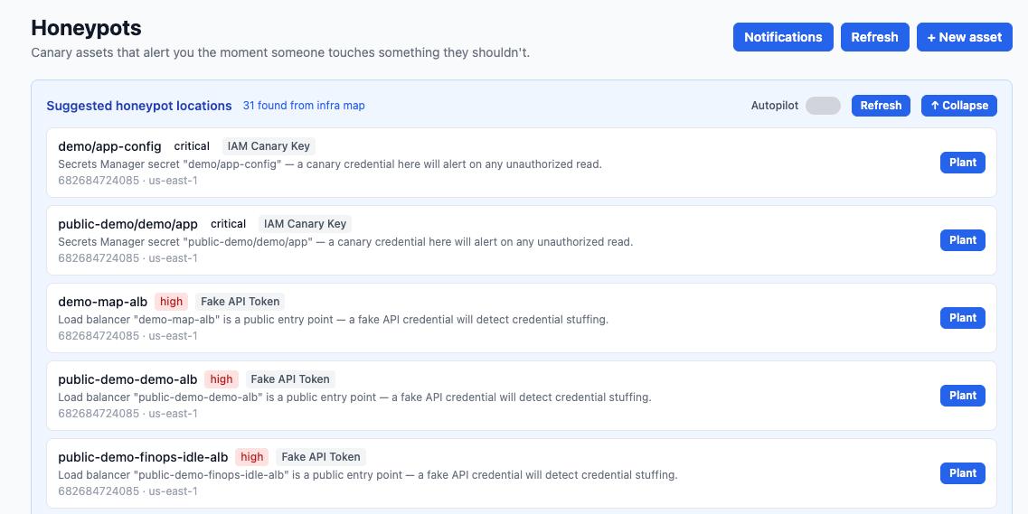Image resolution: width=1028 pixels, height=514 pixels.
Task: Toggle the Autopilot switch
Action: click(x=823, y=106)
